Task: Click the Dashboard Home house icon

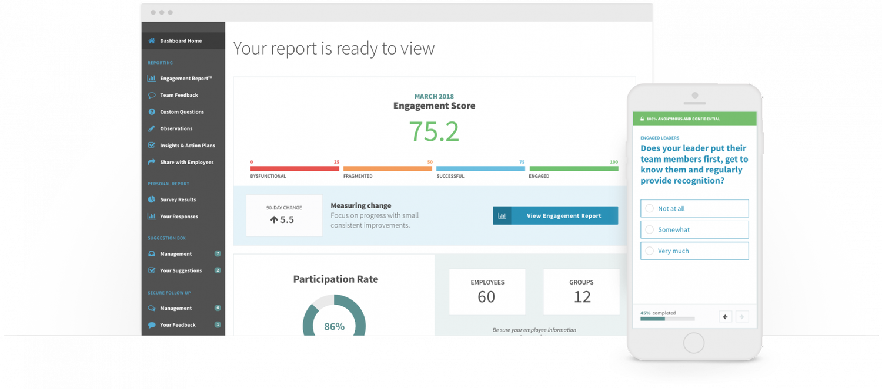Action: click(x=152, y=41)
